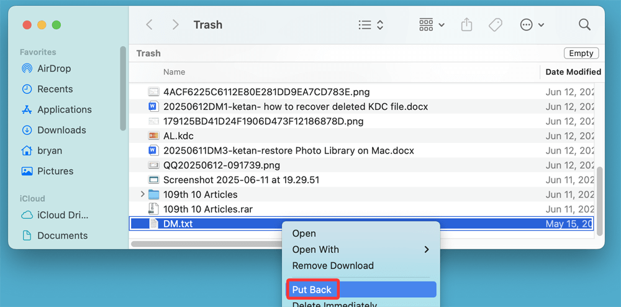Go back with the left chevron

[149, 25]
